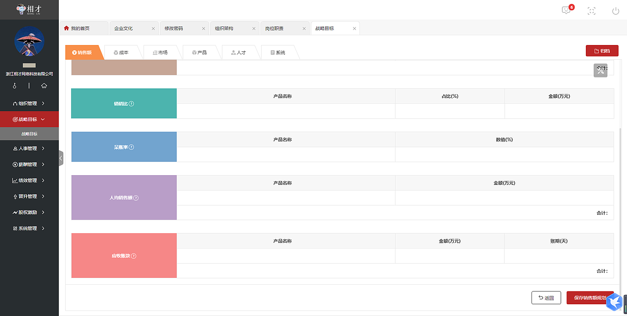Show help for 销销比 question icon
The width and height of the screenshot is (627, 316).
coord(132,104)
